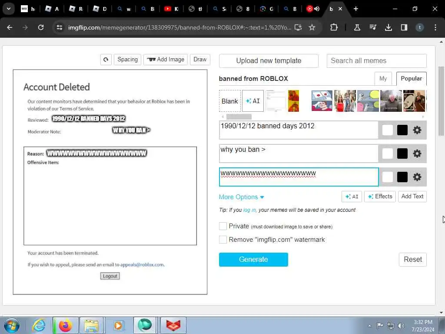Open the Effects button
The image size is (445, 334).
[380, 196]
